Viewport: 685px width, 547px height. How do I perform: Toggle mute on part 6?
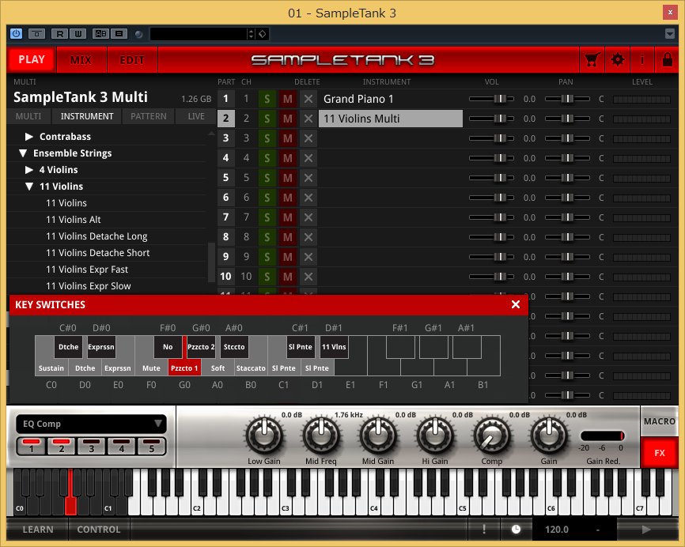287,198
